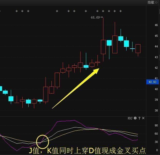Select the current price tag 40.93
The image size is (160, 155).
153,82
